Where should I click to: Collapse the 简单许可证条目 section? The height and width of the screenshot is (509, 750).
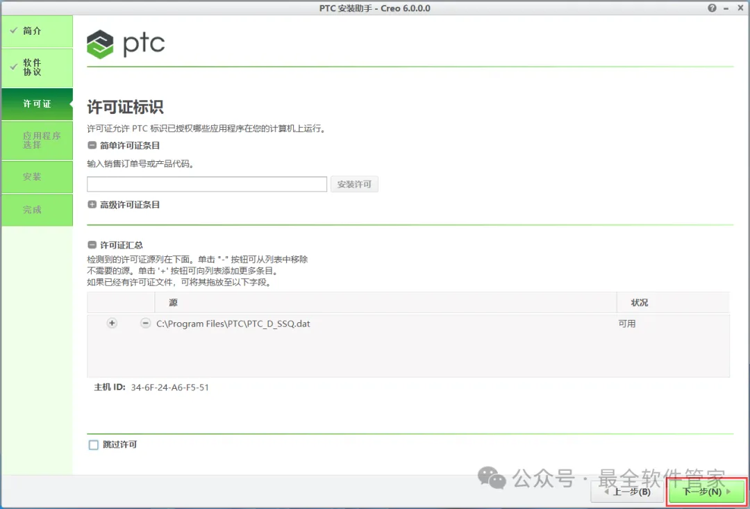pyautogui.click(x=92, y=145)
